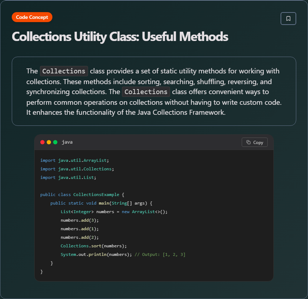The width and height of the screenshot is (308, 299).
Task: Click the bookmark icon in the top-right corner
Action: [288, 19]
